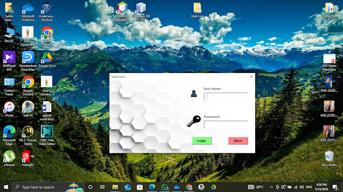Screen dimensions: 343x192
Task: Open Microsoft Store from the taskbar
Action: tap(140, 187)
